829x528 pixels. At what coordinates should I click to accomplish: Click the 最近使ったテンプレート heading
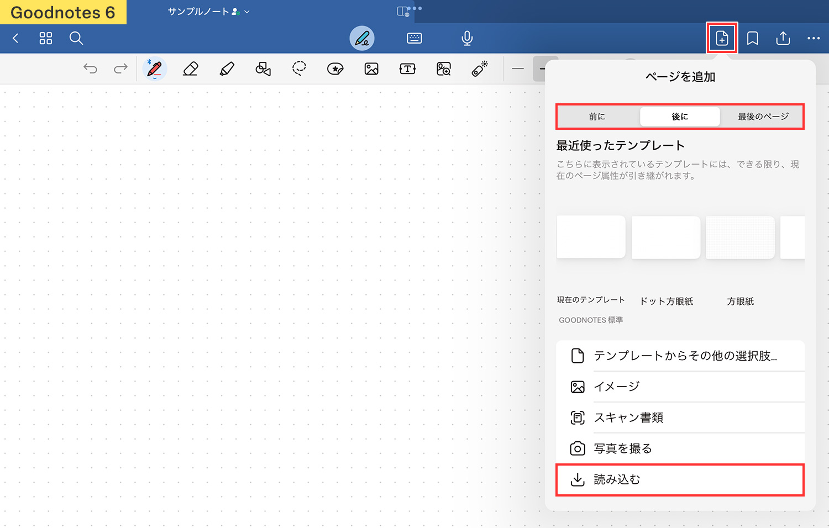621,145
